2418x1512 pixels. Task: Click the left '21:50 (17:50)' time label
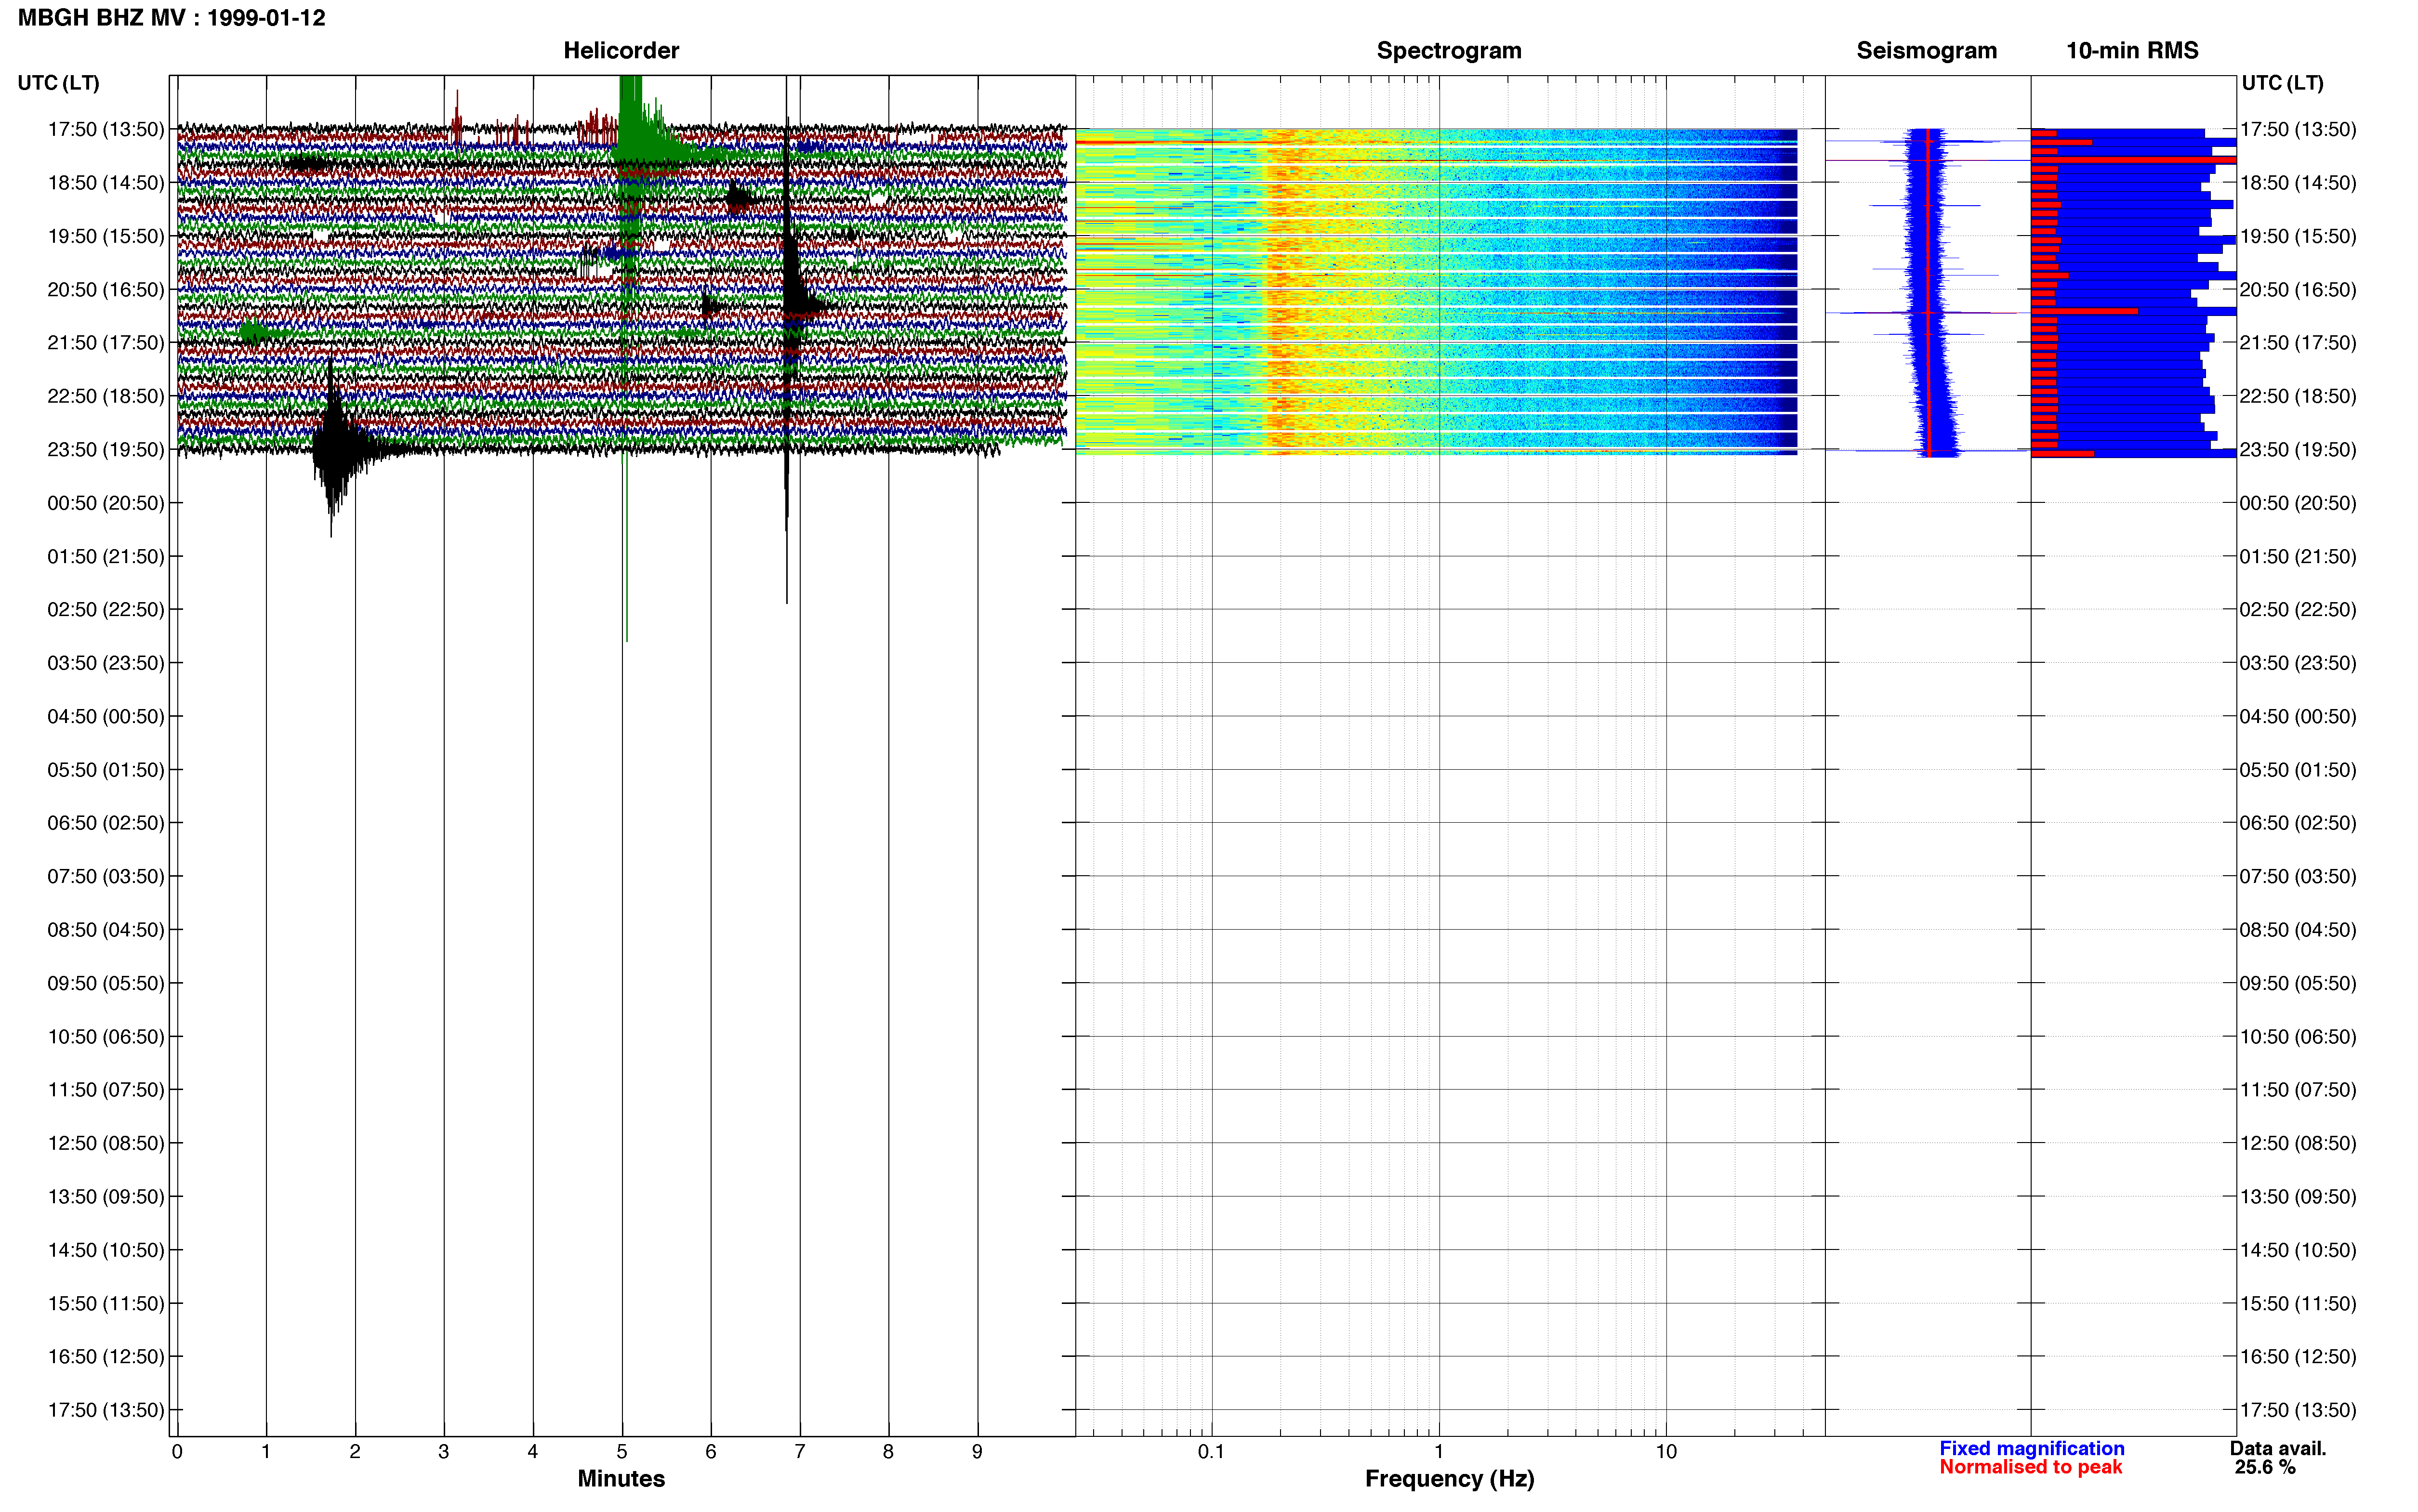click(106, 343)
